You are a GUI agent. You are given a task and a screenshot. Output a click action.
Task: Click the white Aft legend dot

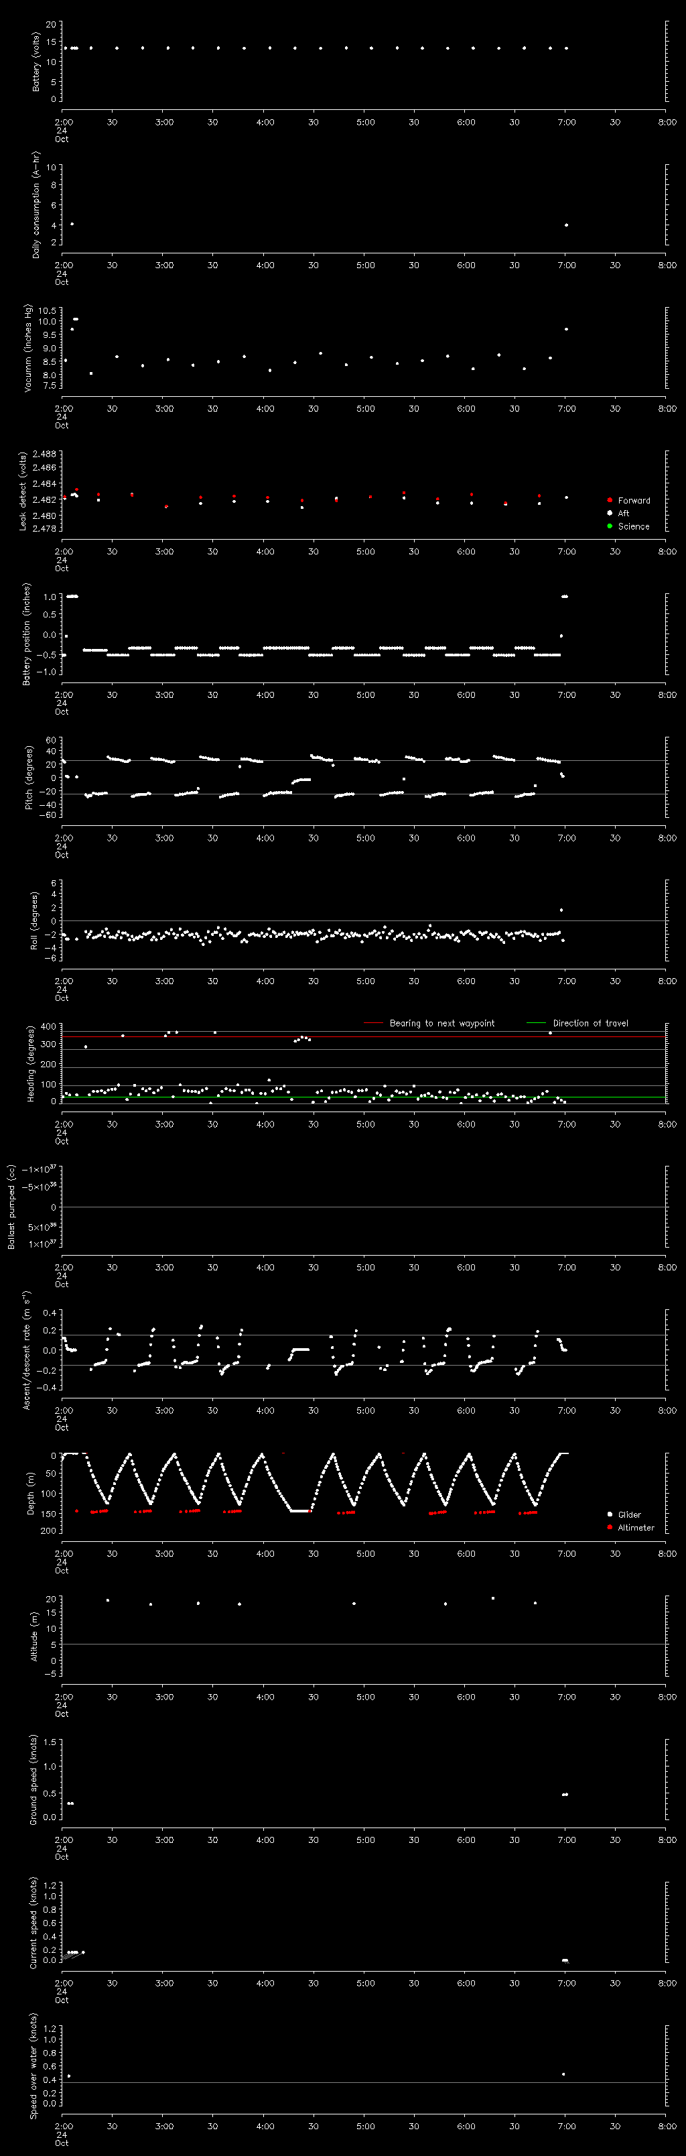point(610,513)
